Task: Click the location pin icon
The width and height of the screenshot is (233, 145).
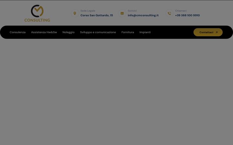Action: tap(75, 13)
